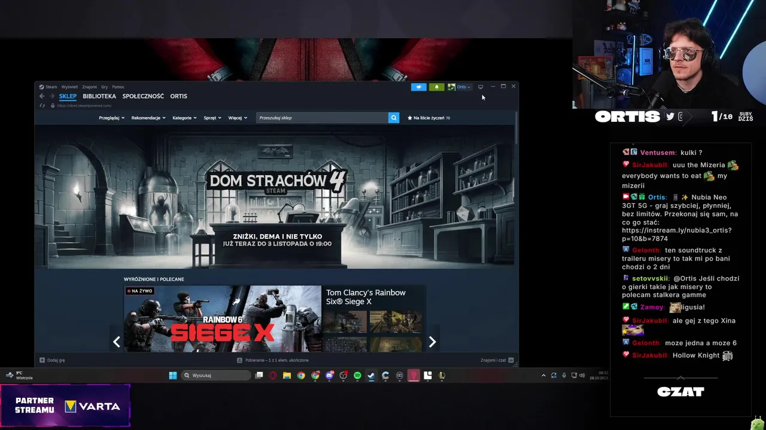Click the Dodaj grę plus icon
Viewport: 766px width, 430px height.
(x=42, y=360)
